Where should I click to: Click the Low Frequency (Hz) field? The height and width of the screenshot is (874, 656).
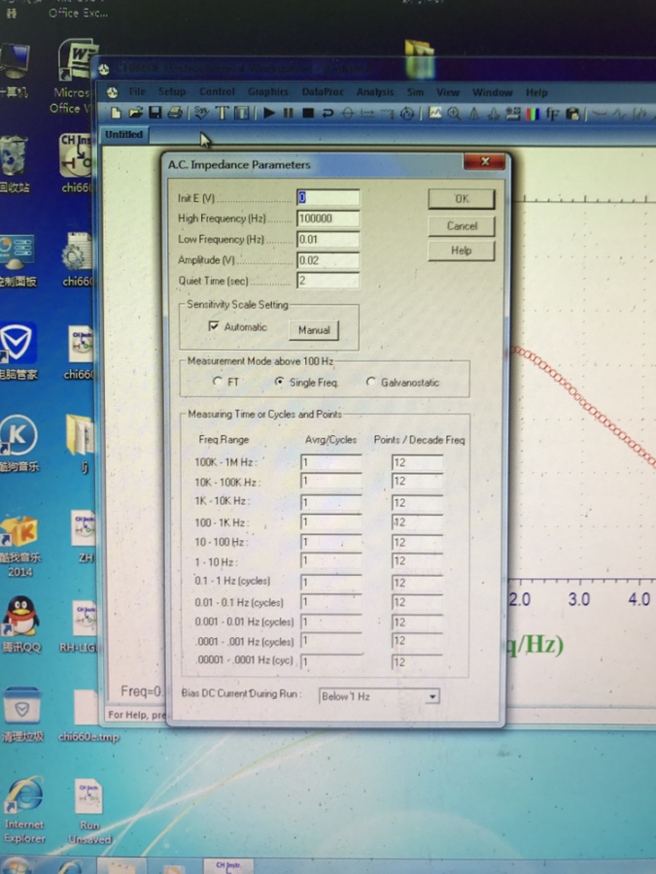pyautogui.click(x=328, y=240)
